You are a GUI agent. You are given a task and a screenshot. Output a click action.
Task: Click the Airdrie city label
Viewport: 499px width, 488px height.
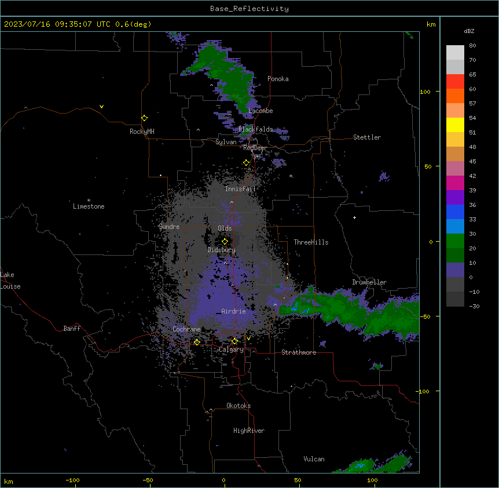point(234,311)
